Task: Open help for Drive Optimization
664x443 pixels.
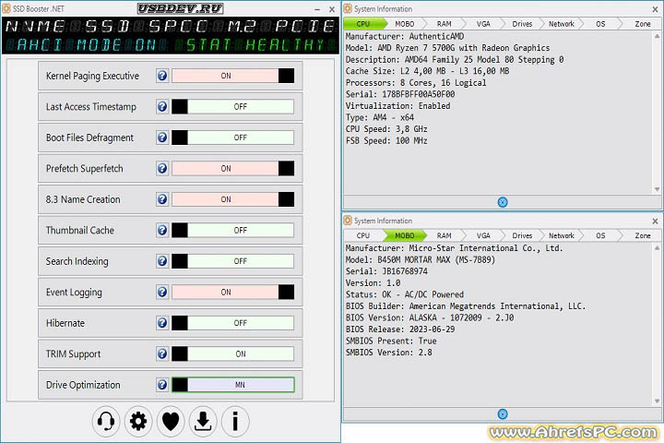Action: tap(162, 385)
